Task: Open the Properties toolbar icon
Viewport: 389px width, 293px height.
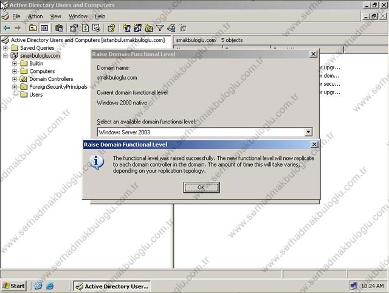Action: pos(74,28)
